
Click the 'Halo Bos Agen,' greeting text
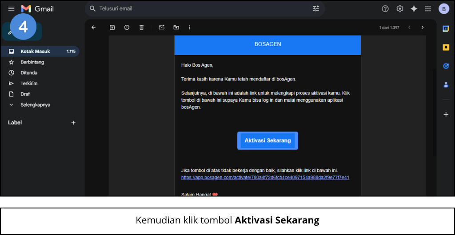[x=197, y=65]
